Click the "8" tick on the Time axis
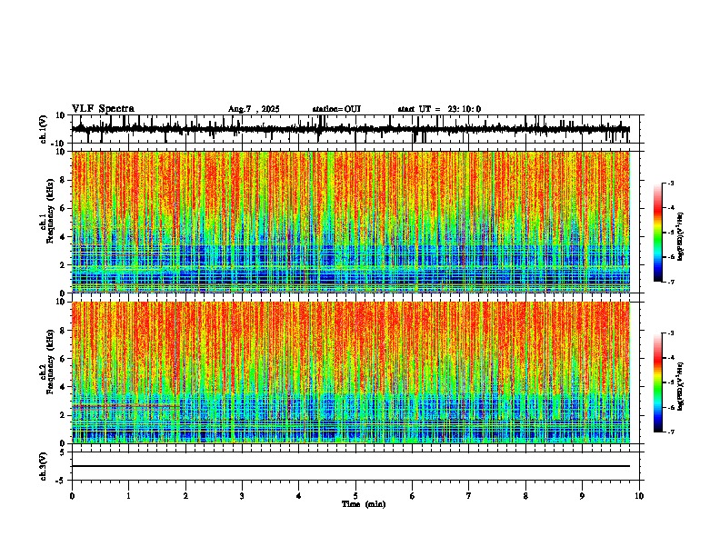The image size is (720, 556). (525, 496)
